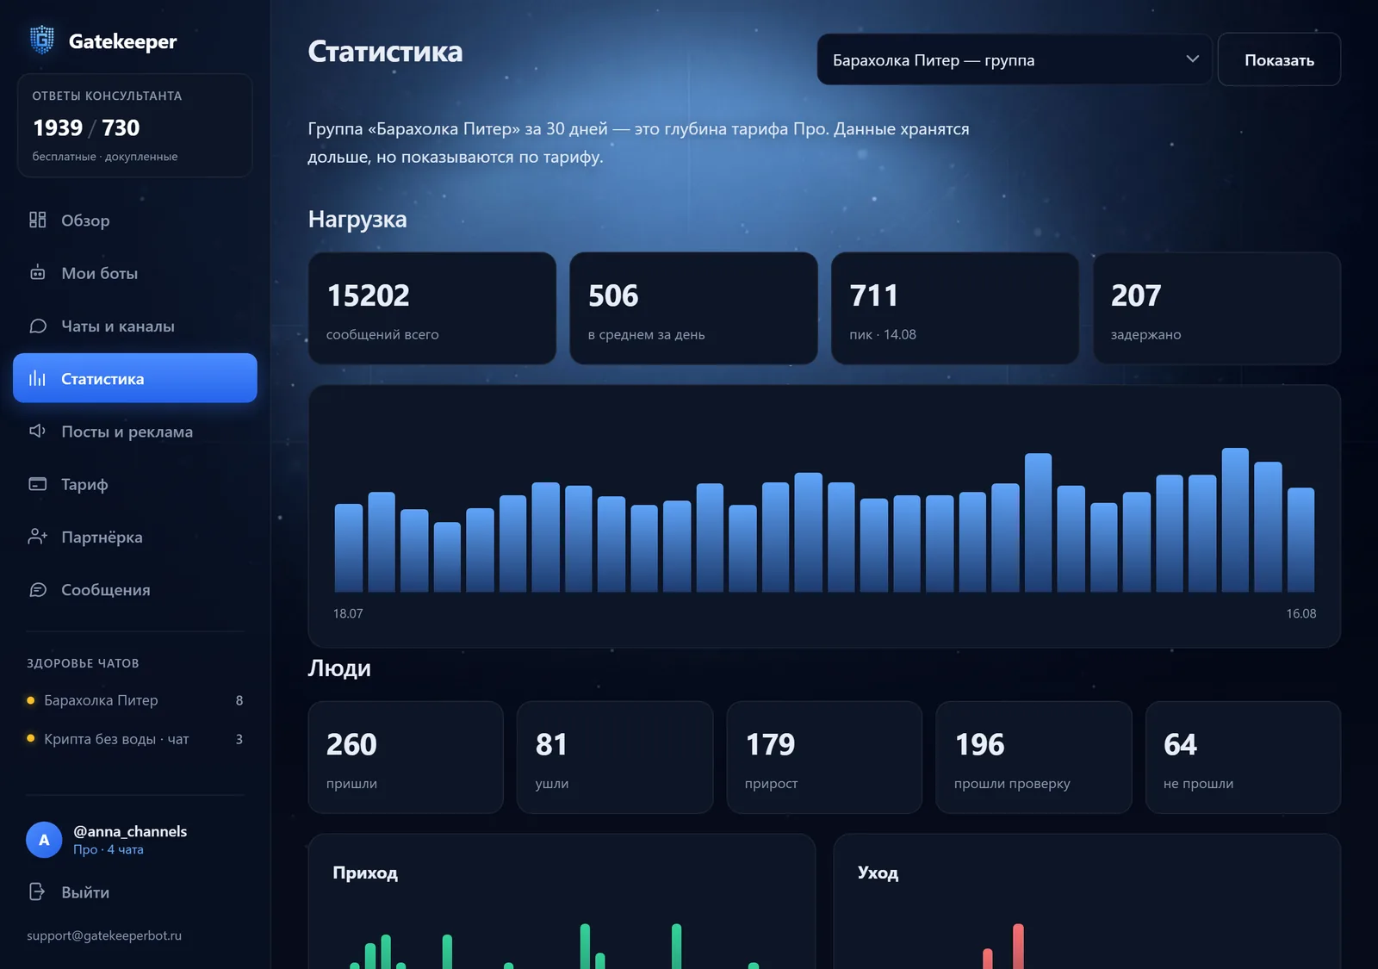Image resolution: width=1378 pixels, height=969 pixels.
Task: Go to Чаты и каналы
Action: point(135,326)
